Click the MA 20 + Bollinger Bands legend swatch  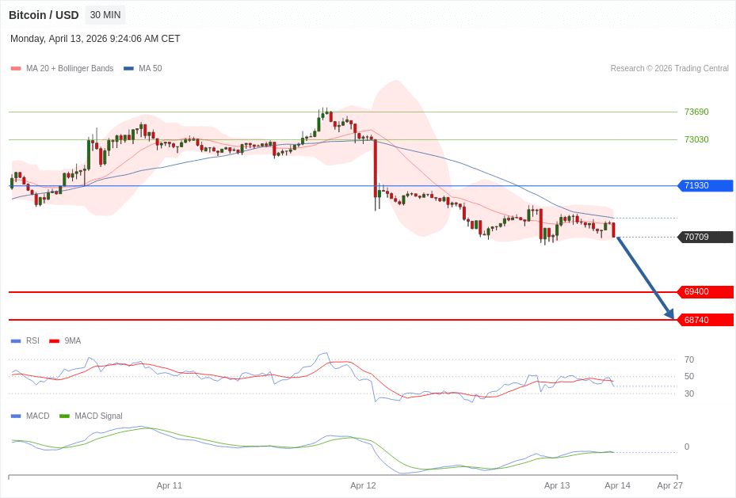[x=16, y=69]
